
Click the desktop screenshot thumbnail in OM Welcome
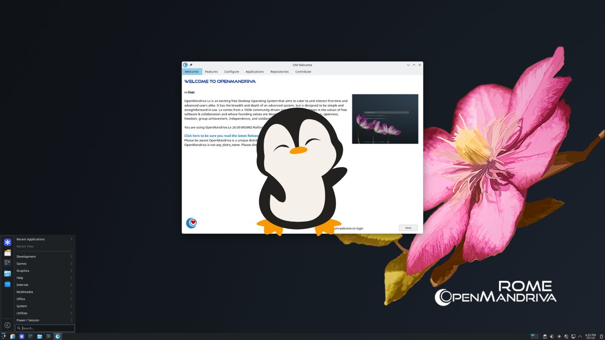click(385, 119)
